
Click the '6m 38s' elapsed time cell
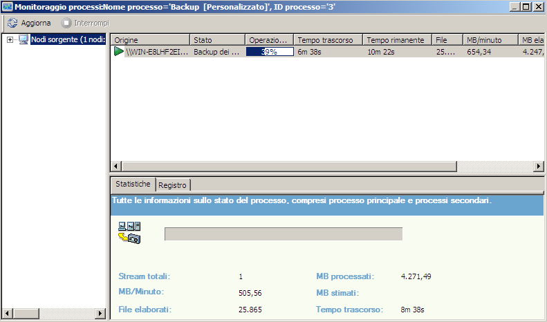309,52
